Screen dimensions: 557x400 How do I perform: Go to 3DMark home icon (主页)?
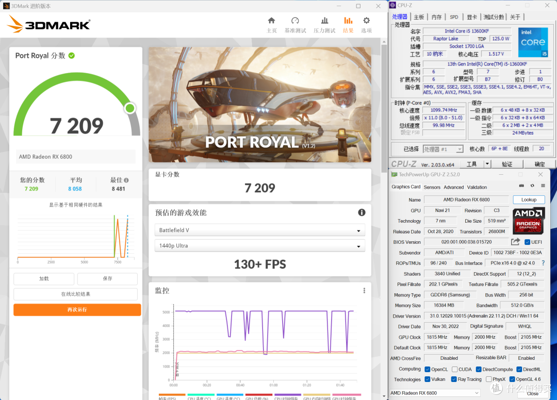[271, 21]
